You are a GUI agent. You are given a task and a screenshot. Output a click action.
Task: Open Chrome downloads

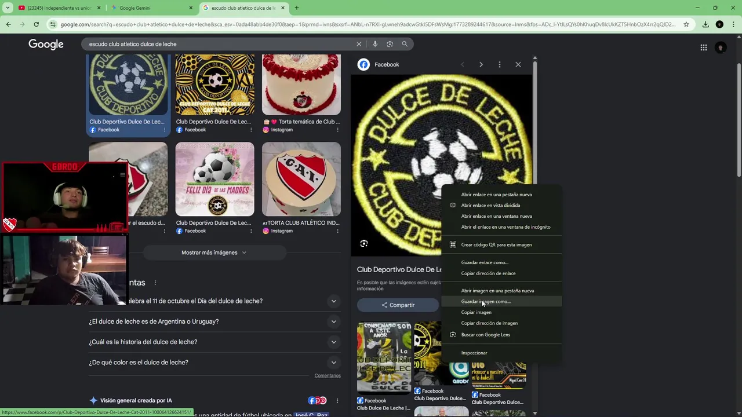(x=705, y=24)
